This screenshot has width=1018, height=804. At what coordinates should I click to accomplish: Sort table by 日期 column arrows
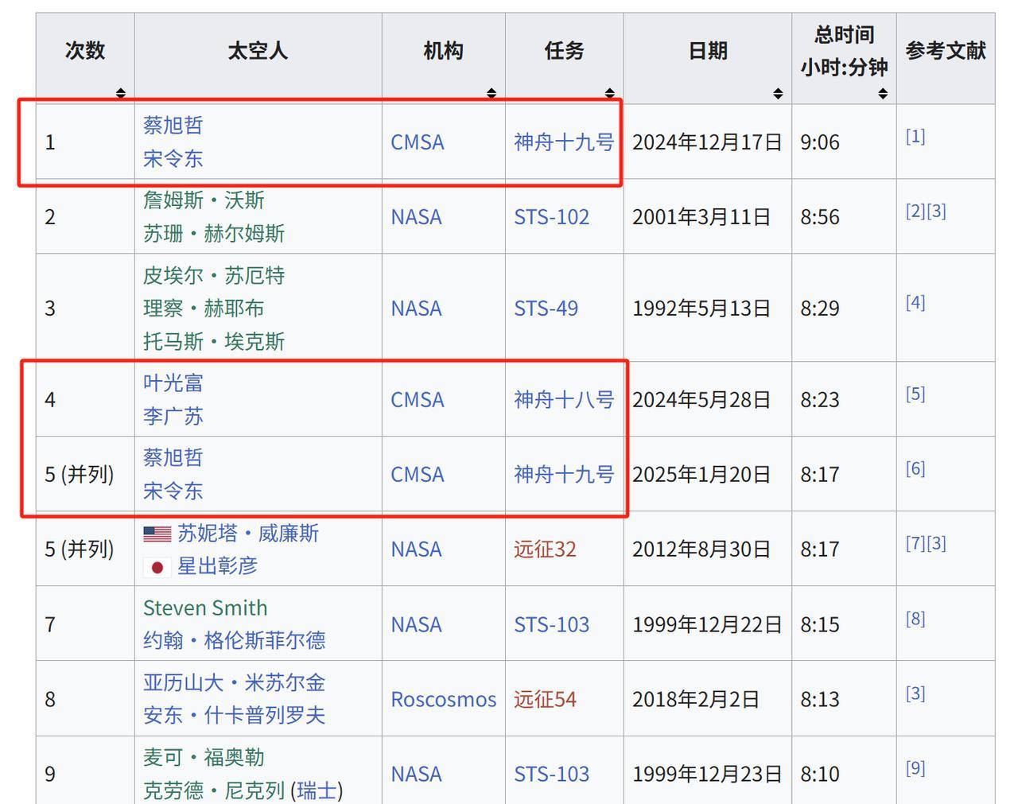[x=778, y=93]
